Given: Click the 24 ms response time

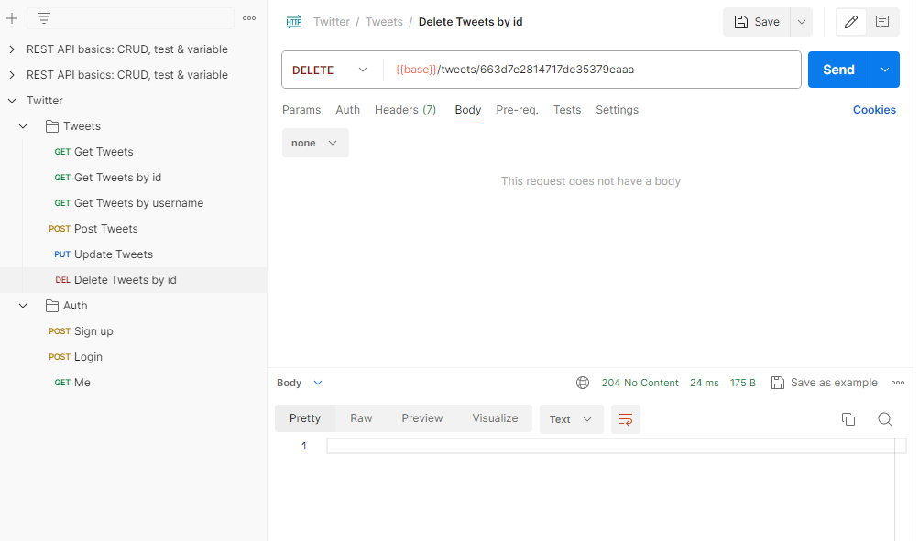Looking at the screenshot, I should coord(704,383).
